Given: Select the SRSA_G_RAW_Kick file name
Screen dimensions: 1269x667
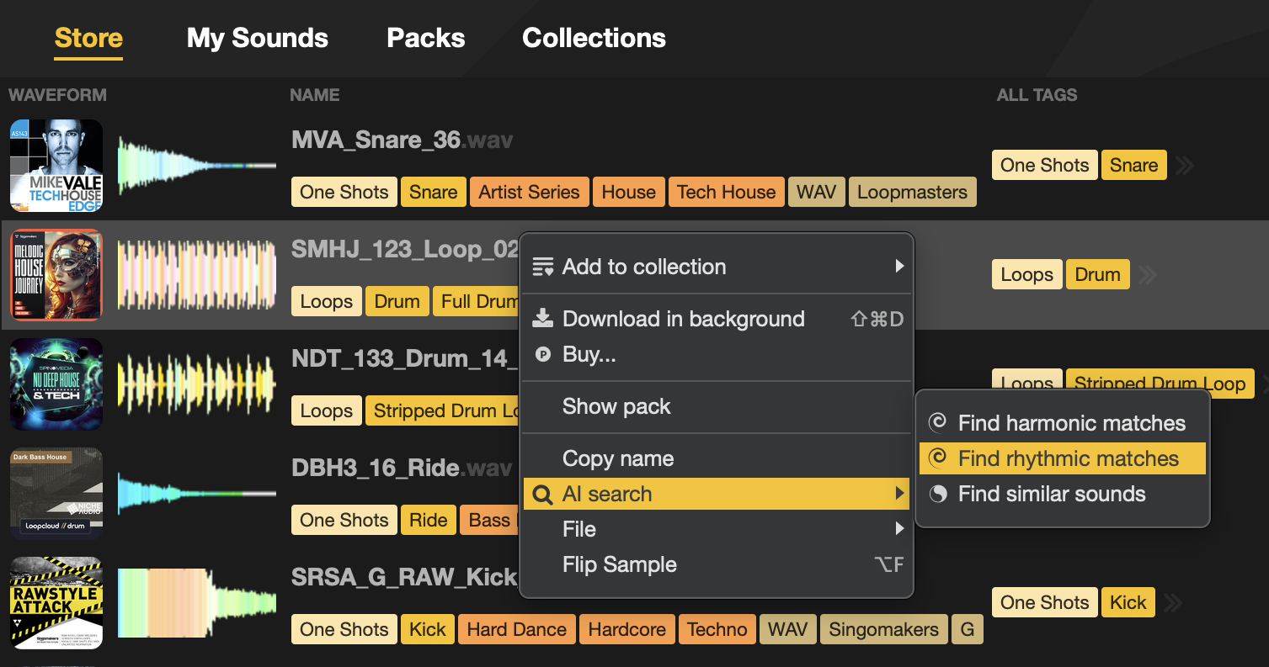Looking at the screenshot, I should (x=404, y=577).
